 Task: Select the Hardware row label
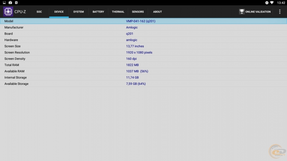pyautogui.click(x=11, y=40)
